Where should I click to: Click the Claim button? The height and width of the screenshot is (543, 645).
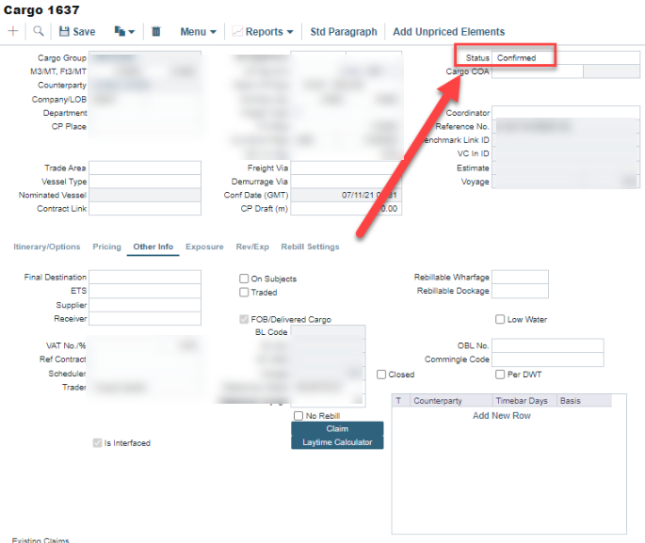tap(337, 428)
